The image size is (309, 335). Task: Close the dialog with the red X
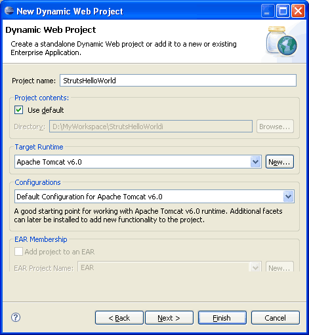(x=298, y=10)
